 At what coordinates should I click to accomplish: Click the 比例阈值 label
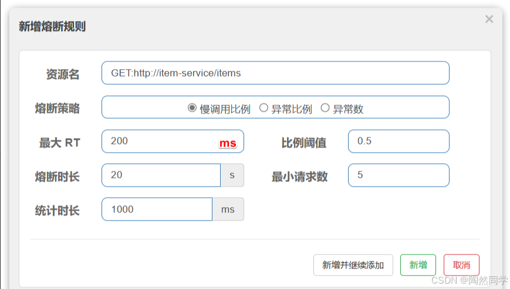pos(304,143)
